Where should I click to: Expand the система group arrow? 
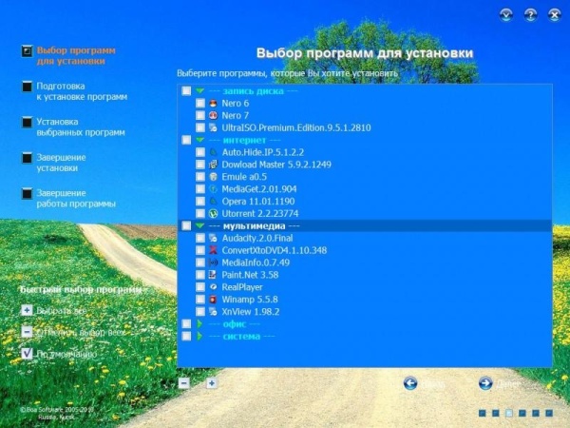click(199, 337)
